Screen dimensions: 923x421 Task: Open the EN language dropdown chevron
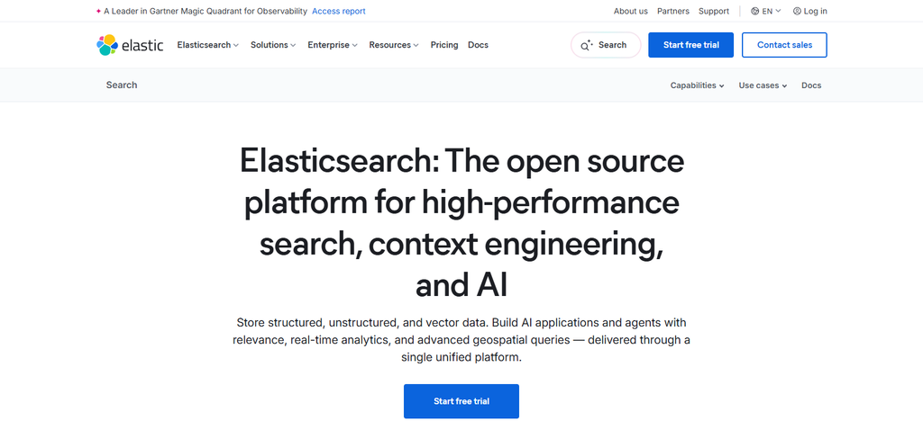pyautogui.click(x=778, y=11)
